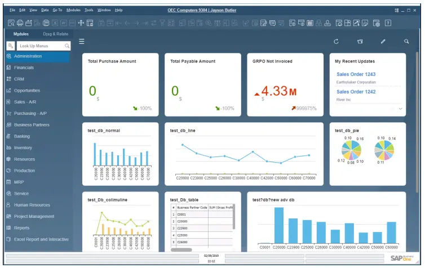The image size is (425, 268).
Task: Open the Tools menu
Action: 88,10
